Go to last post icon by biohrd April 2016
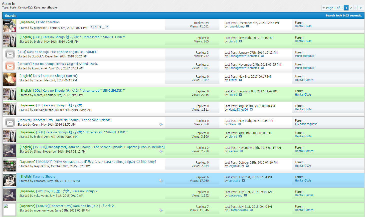The height and width of the screenshot is (217, 365). pos(240,136)
